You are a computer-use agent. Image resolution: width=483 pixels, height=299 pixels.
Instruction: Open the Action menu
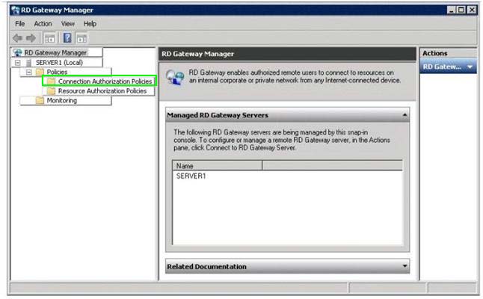click(43, 24)
